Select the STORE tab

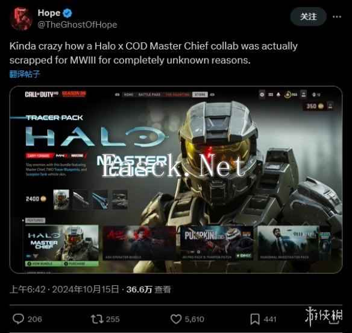(200, 95)
